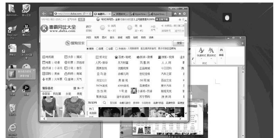Click the search magnifier in the address bar
This screenshot has width=278, height=138.
pyautogui.click(x=84, y=13)
